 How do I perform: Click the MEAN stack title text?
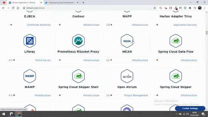click(127, 52)
